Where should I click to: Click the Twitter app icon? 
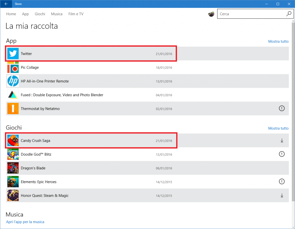[x=13, y=54]
